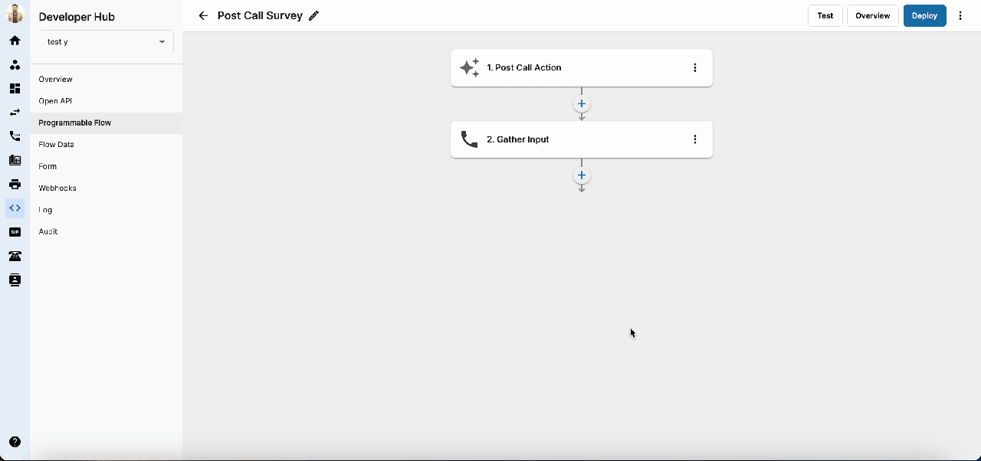This screenshot has width=981, height=461.
Task: Click the help question mark icon
Action: tap(15, 442)
